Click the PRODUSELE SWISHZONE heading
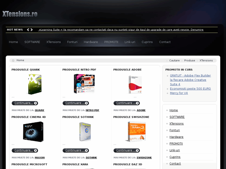The width and height of the screenshot is (226, 169). point(131,117)
